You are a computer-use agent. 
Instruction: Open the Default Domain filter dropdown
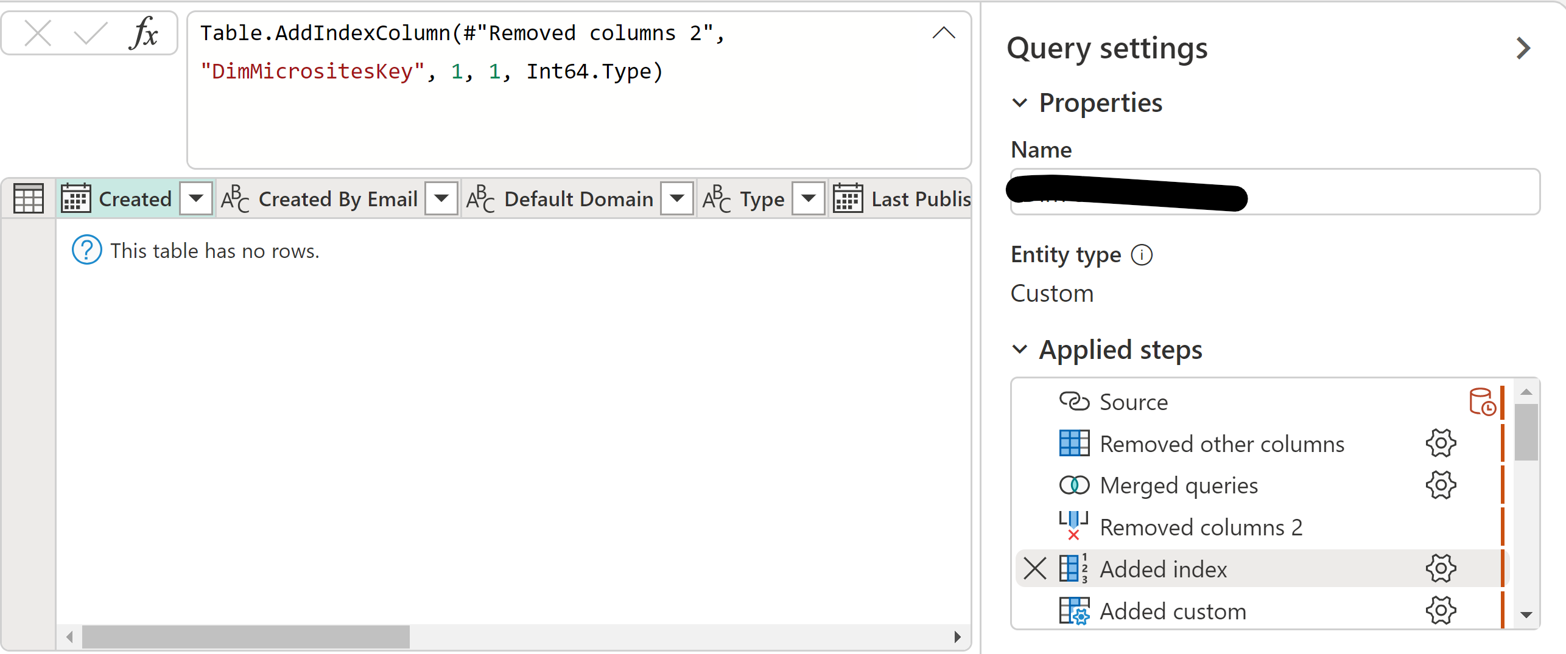(677, 198)
